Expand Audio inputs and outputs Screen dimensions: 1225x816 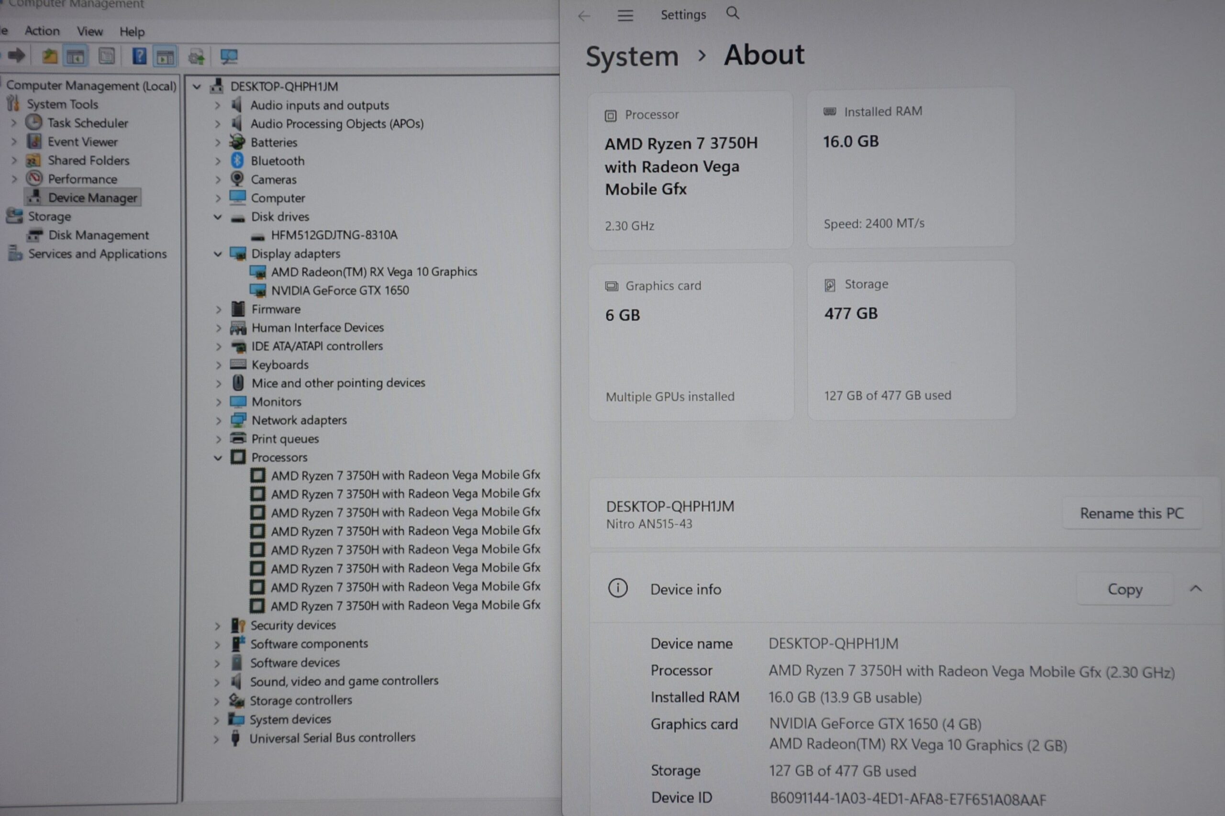pos(218,105)
